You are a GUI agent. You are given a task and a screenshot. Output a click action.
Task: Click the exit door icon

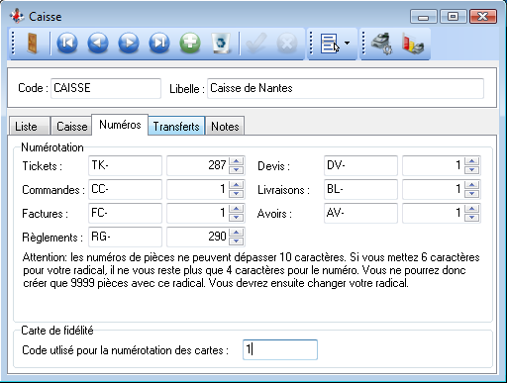32,44
